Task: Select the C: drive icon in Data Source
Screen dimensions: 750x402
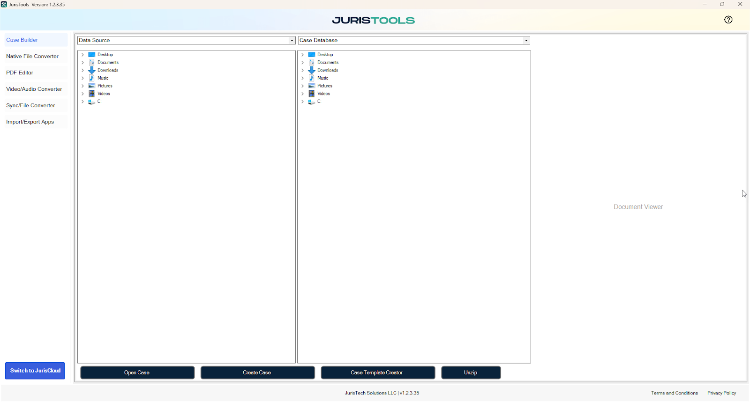Action: tap(92, 102)
